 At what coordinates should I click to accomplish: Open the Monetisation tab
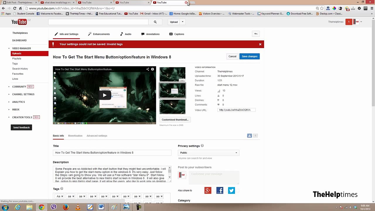[x=75, y=136]
